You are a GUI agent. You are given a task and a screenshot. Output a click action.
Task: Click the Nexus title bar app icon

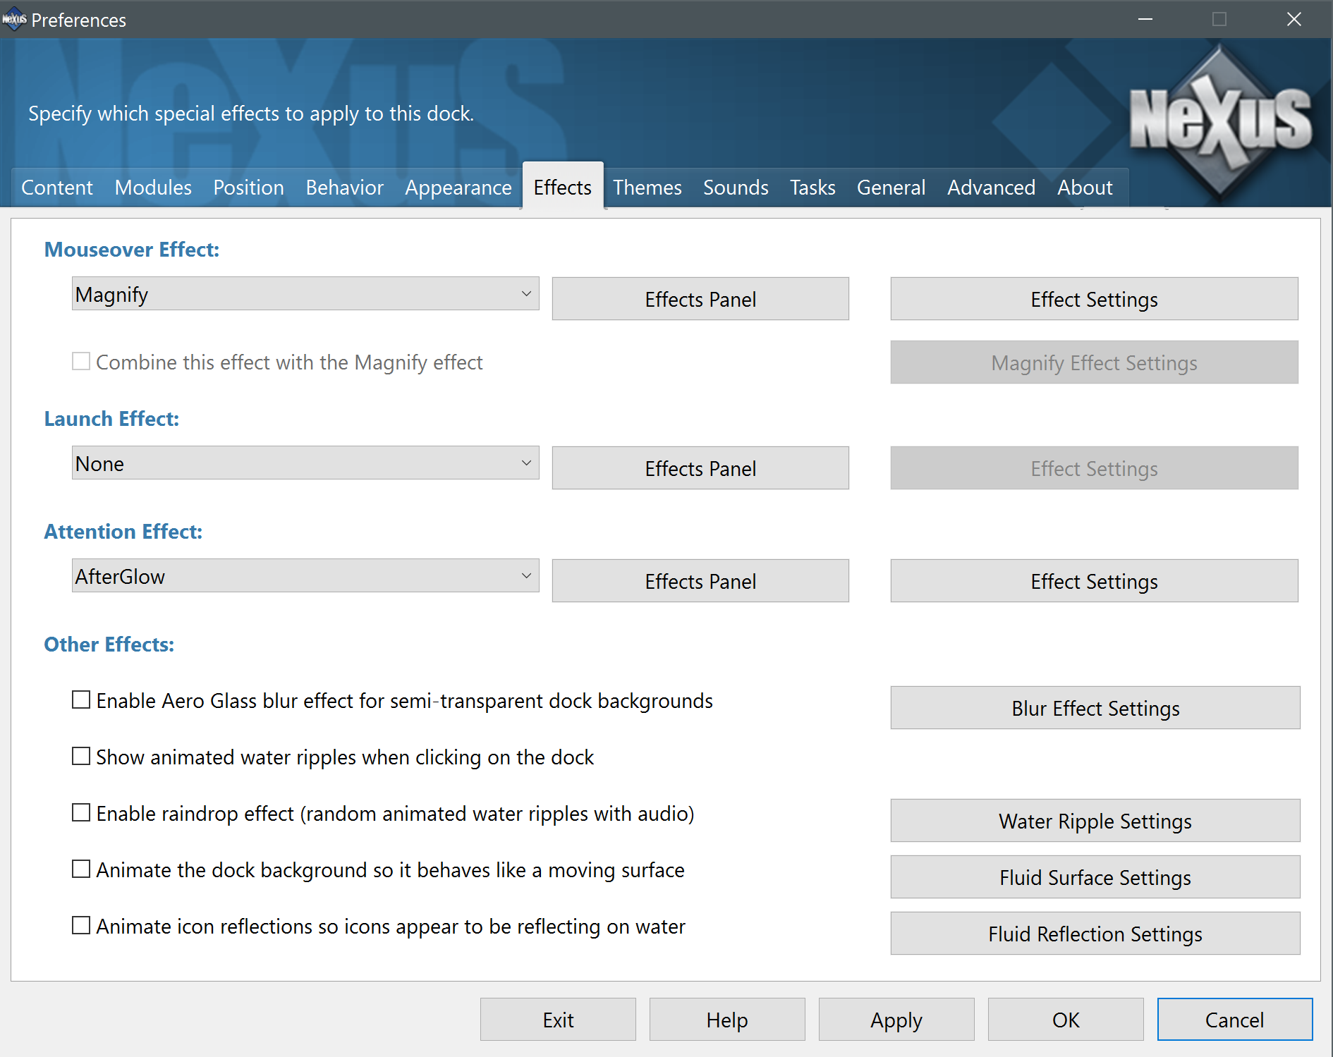click(14, 20)
